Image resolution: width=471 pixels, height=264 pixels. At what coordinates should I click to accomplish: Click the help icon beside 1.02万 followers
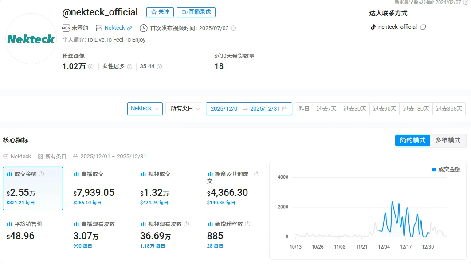coord(90,66)
